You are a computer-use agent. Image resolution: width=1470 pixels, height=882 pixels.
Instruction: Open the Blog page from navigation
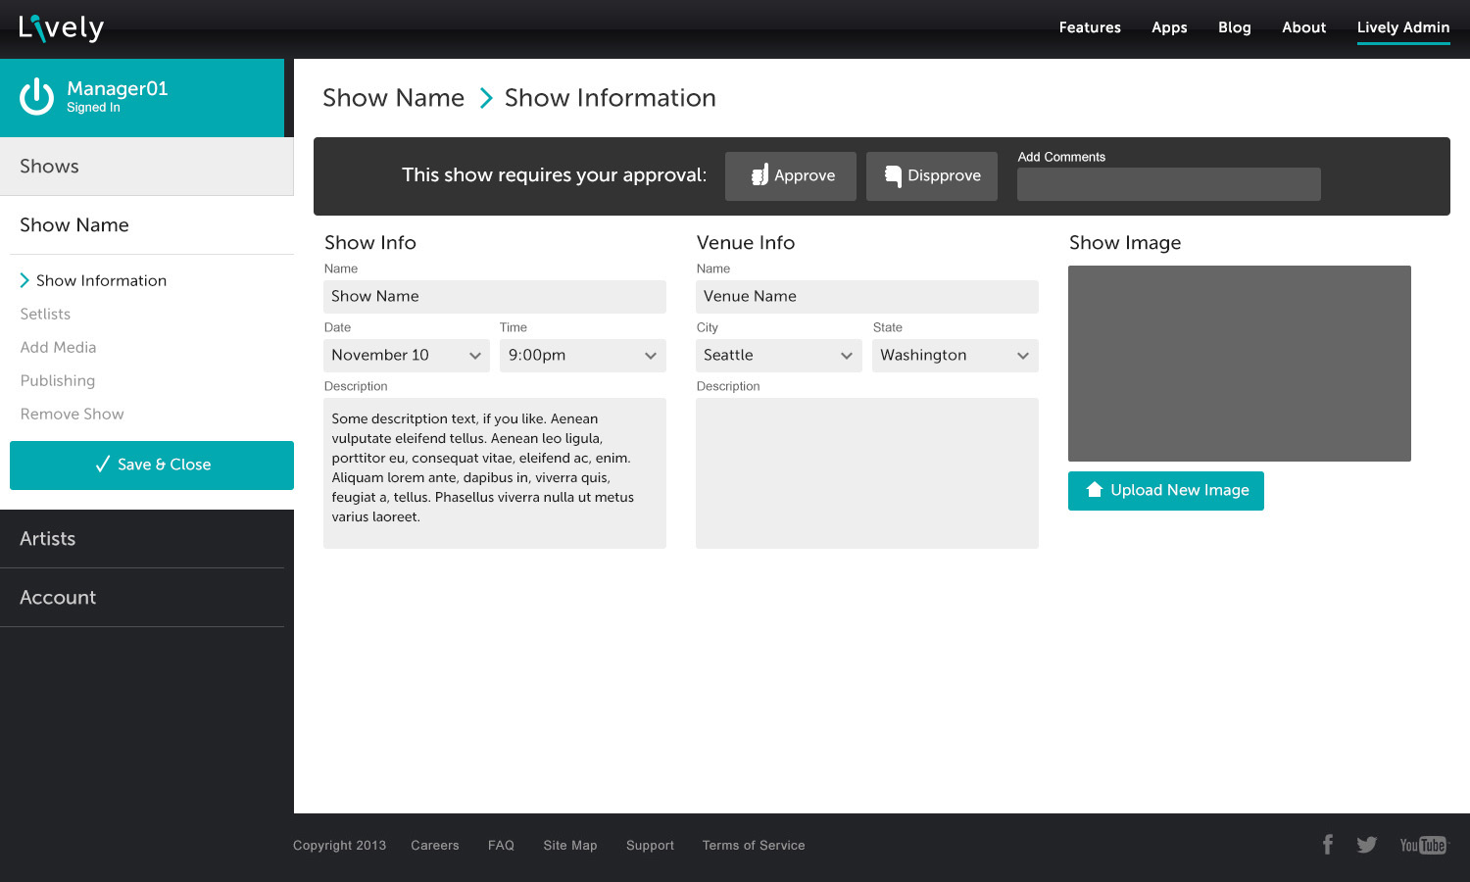[1234, 27]
